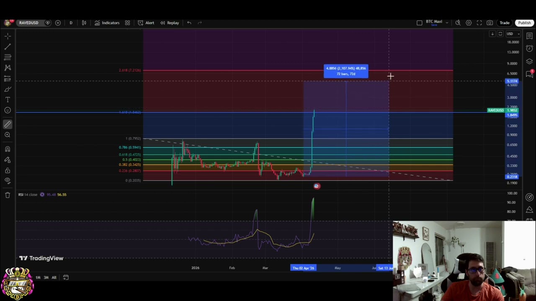
Task: Toggle fullscreen mode
Action: [479, 23]
